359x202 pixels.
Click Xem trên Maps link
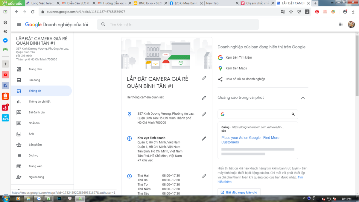tap(236, 68)
